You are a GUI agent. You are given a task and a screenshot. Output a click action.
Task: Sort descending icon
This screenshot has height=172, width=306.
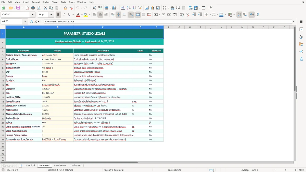(134, 8)
